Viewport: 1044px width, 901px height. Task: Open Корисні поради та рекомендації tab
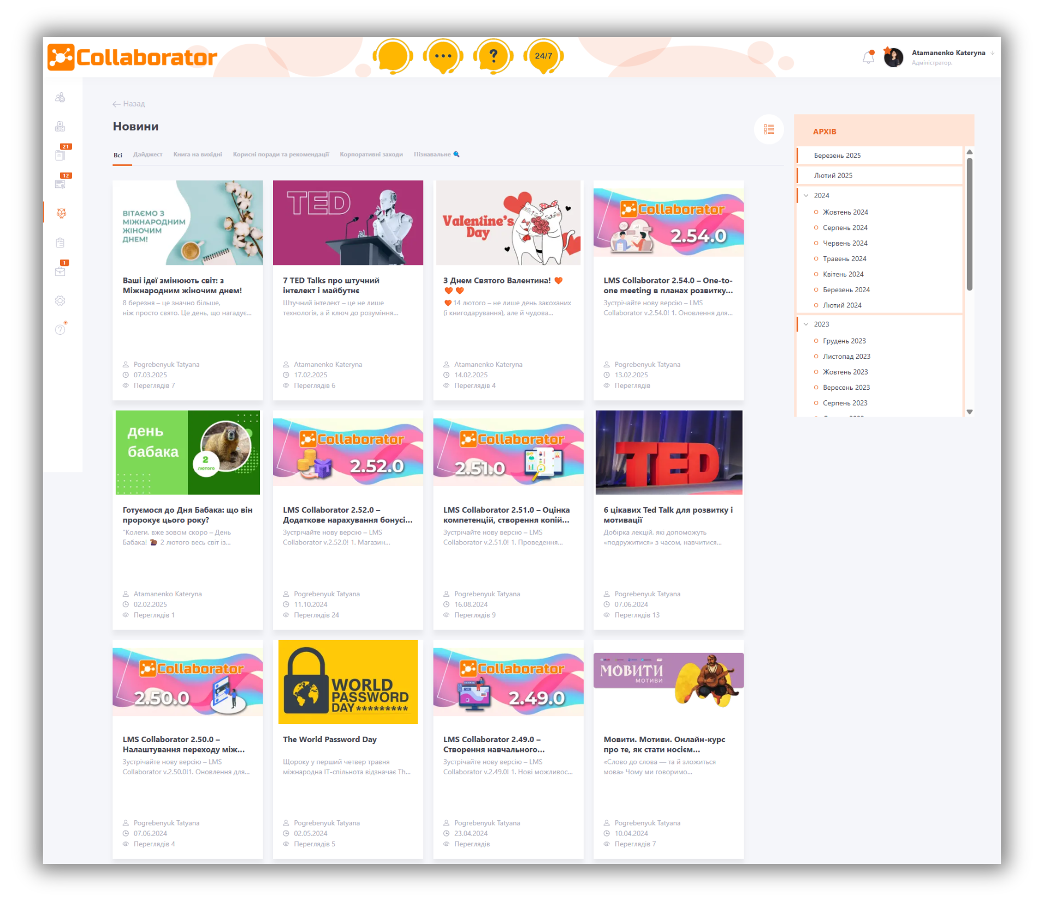tap(281, 155)
